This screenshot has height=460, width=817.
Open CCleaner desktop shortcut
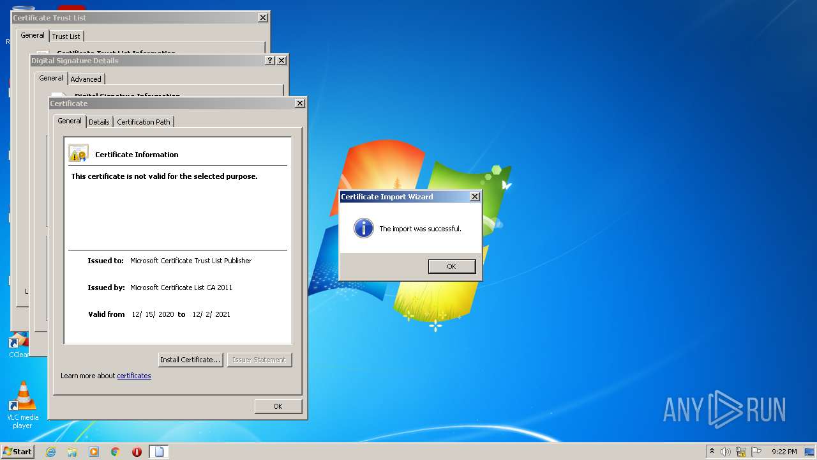pos(19,346)
